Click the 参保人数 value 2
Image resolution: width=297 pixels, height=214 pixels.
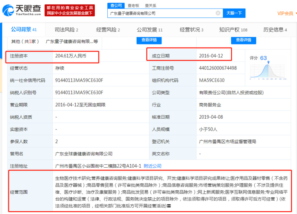[56, 142]
